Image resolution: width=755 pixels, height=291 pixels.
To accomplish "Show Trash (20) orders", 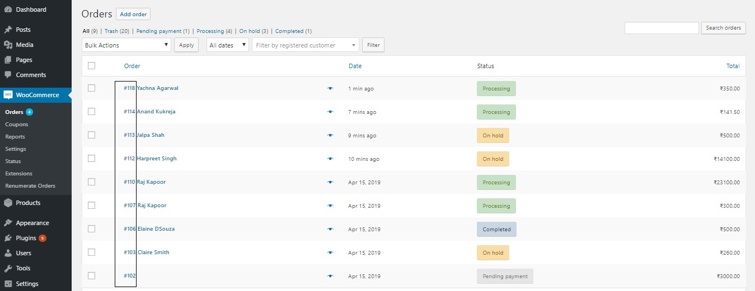I will [116, 31].
